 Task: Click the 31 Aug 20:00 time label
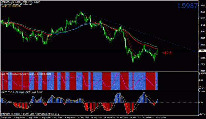pyautogui.click(x=45, y=118)
